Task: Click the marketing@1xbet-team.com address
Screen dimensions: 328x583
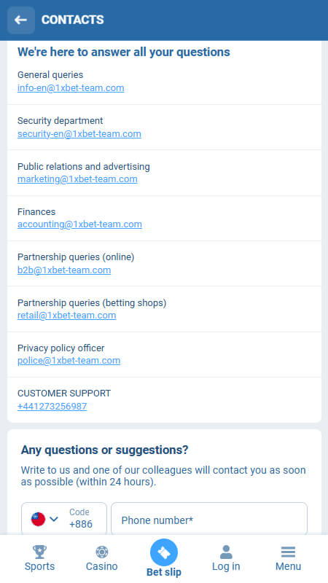Action: 77,179
